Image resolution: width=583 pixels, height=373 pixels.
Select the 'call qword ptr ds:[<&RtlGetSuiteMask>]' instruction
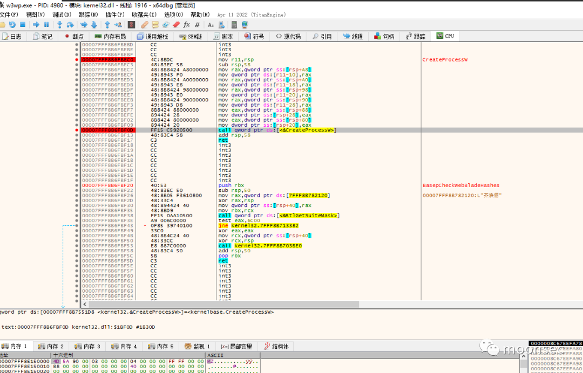pyautogui.click(x=279, y=216)
